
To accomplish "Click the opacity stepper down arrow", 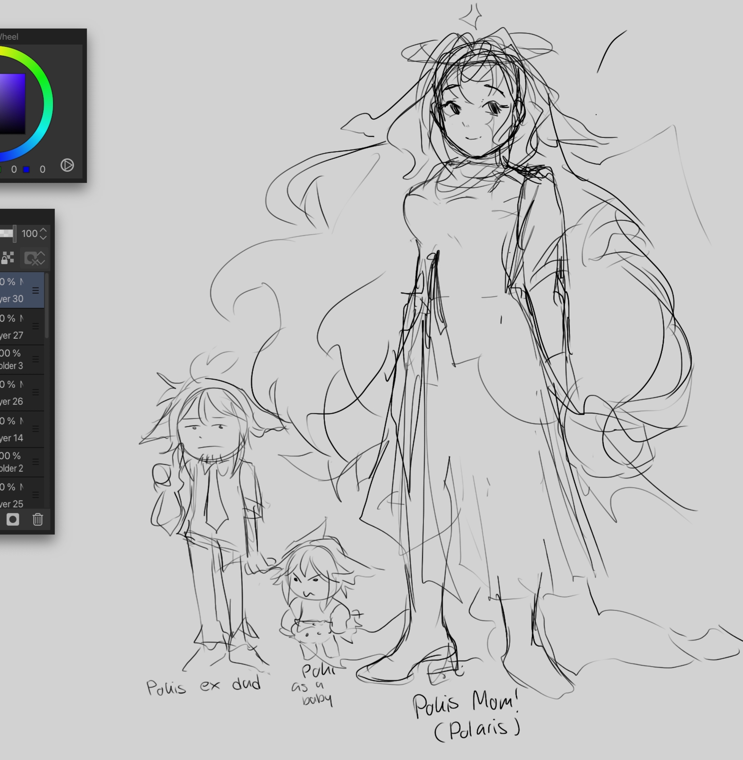I will (x=43, y=237).
